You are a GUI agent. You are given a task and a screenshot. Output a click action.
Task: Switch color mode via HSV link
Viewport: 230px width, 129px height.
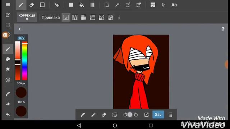coord(21,38)
